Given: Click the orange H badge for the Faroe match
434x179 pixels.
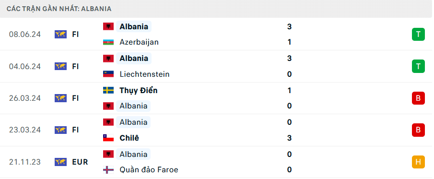Looking at the screenshot, I should point(418,162).
